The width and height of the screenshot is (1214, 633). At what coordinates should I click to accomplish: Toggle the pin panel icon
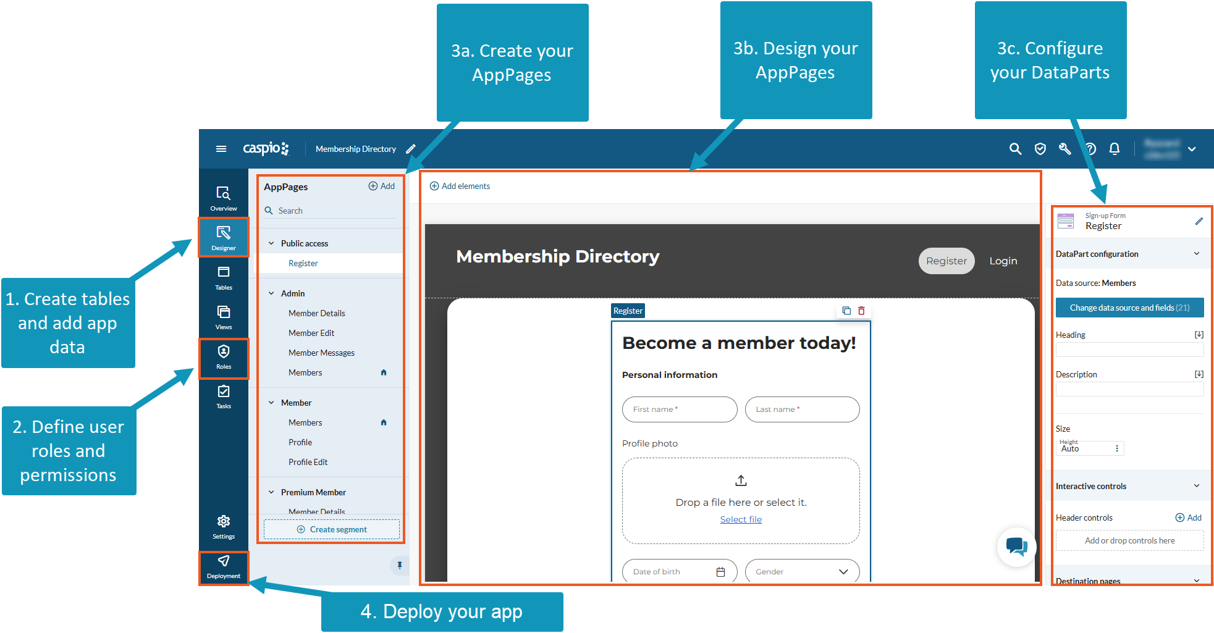tap(399, 565)
